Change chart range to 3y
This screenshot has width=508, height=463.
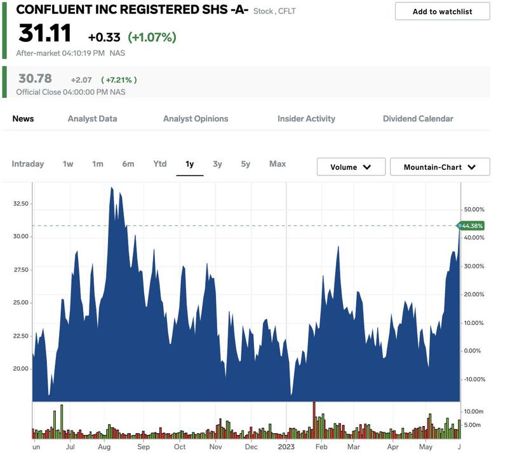tap(217, 164)
